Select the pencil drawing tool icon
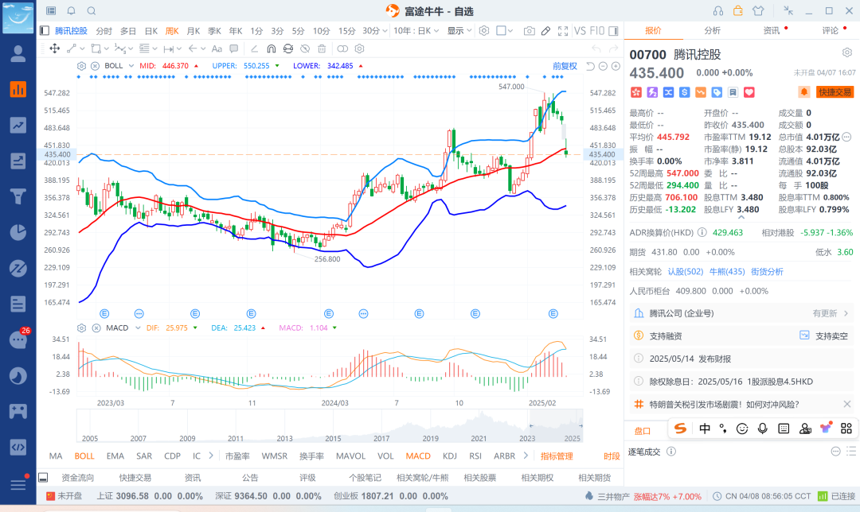This screenshot has width=860, height=512. (546, 31)
